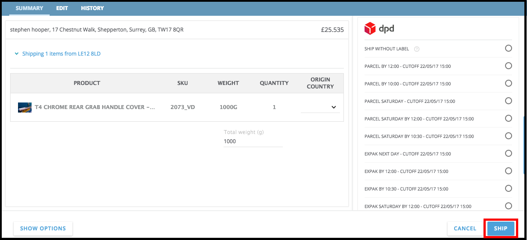Switch to the Edit tab
This screenshot has height=240, width=527.
click(62, 8)
